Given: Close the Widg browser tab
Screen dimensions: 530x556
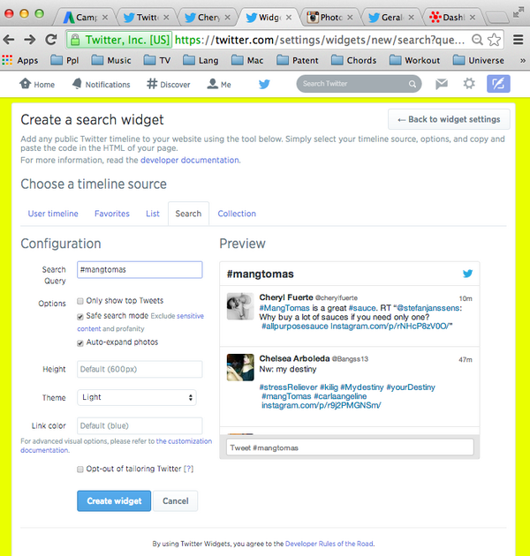Looking at the screenshot, I should (289, 17).
